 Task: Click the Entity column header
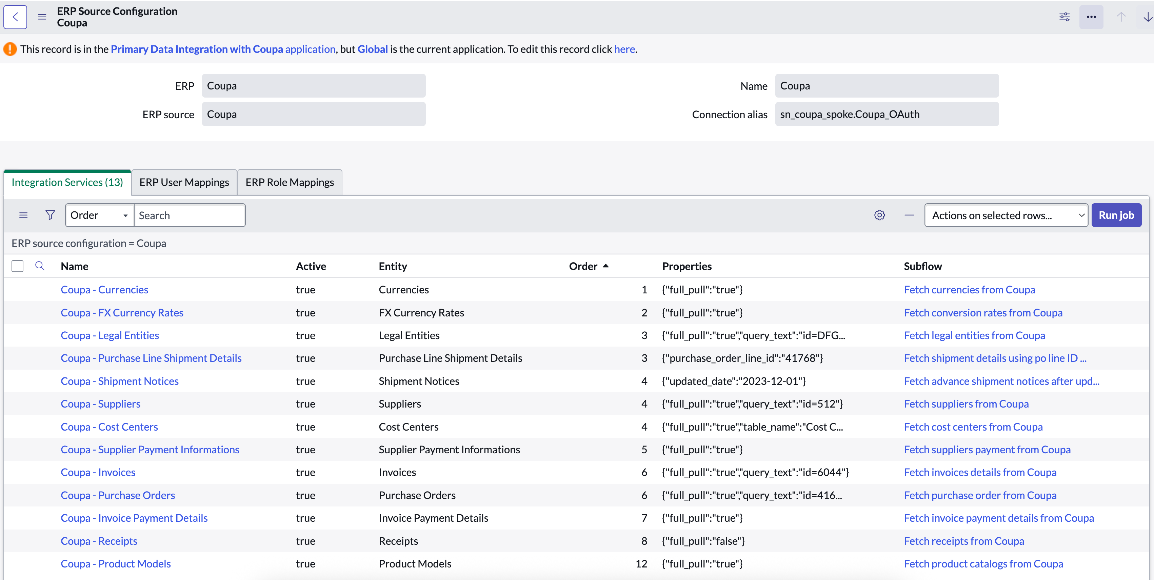click(x=393, y=266)
